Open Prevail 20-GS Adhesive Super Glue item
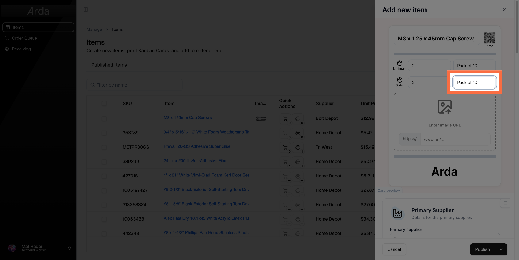The width and height of the screenshot is (519, 260). pos(197,146)
